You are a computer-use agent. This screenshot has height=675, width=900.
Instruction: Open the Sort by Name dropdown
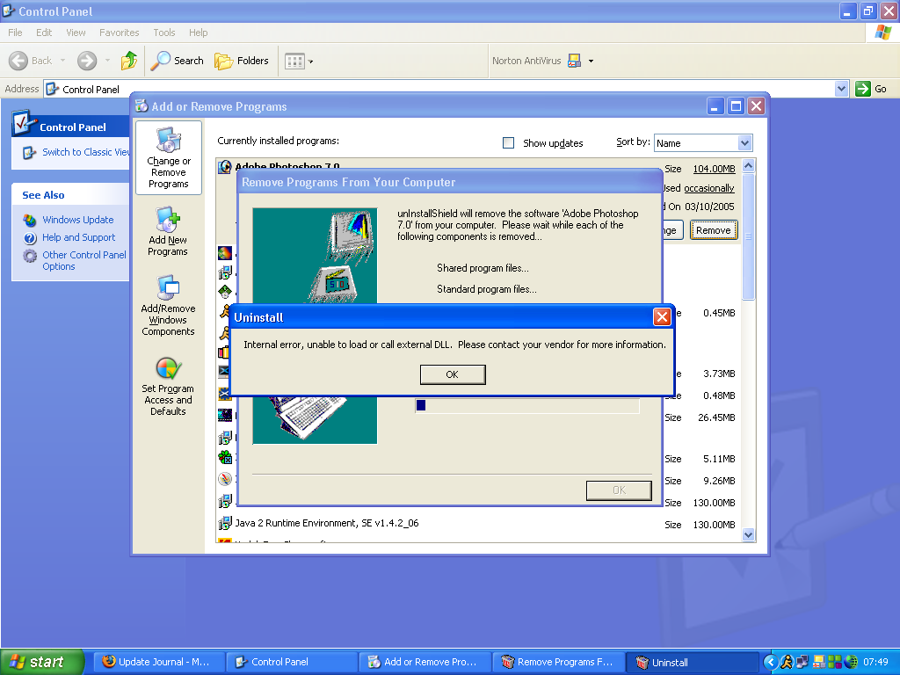pos(744,143)
